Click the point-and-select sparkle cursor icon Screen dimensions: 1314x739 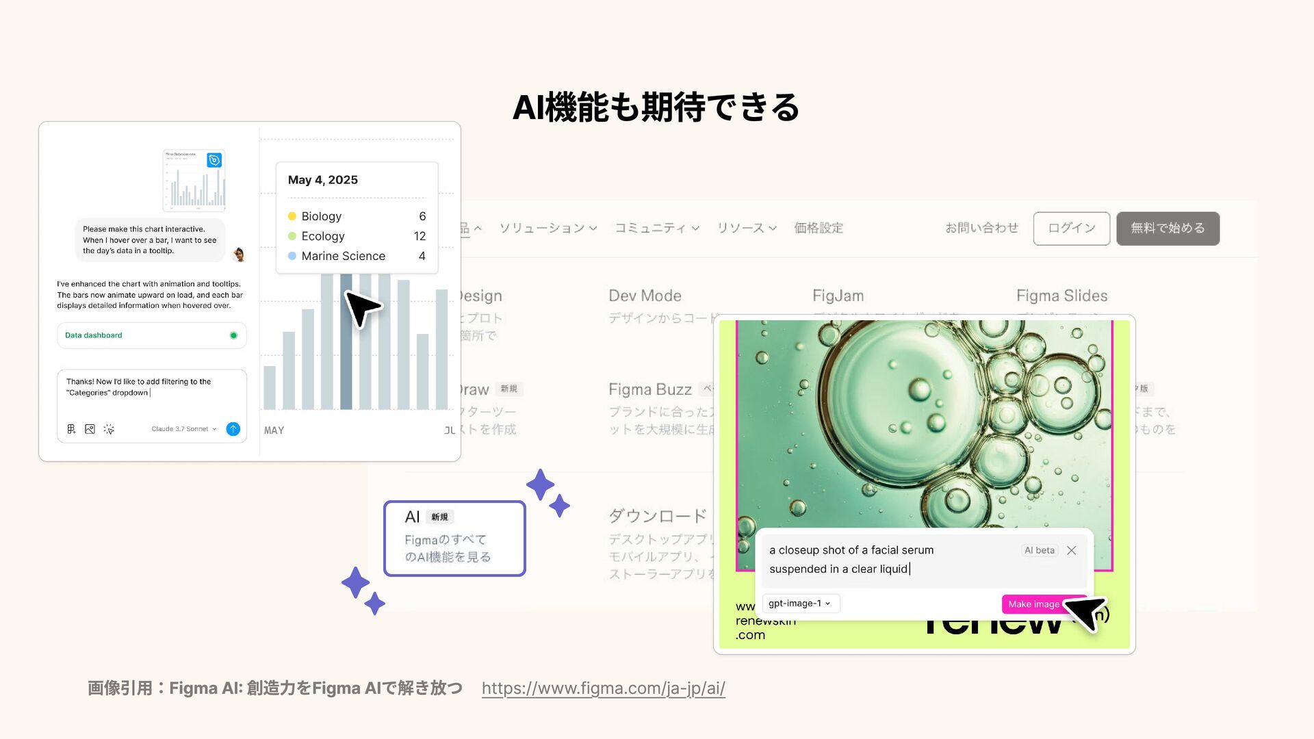click(x=109, y=429)
